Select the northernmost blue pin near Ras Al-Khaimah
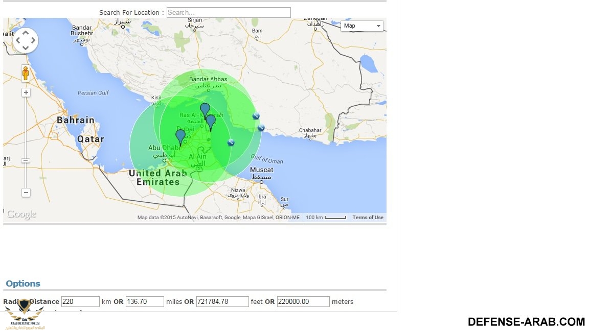Image resolution: width=589 pixels, height=331 pixels. [205, 110]
